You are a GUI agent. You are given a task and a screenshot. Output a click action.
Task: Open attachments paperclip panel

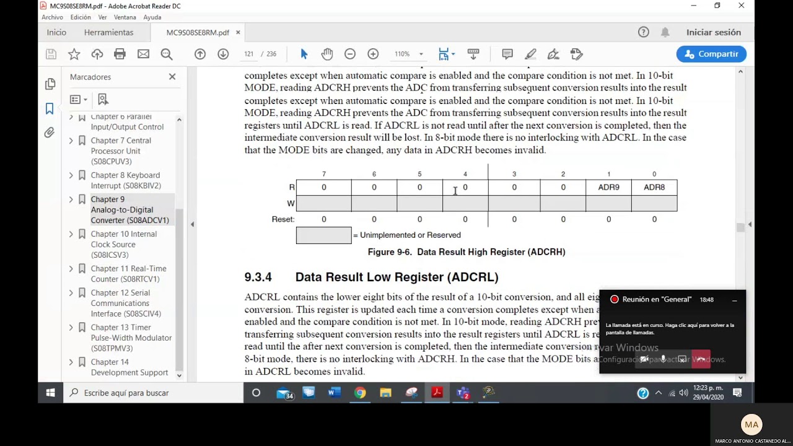[50, 133]
